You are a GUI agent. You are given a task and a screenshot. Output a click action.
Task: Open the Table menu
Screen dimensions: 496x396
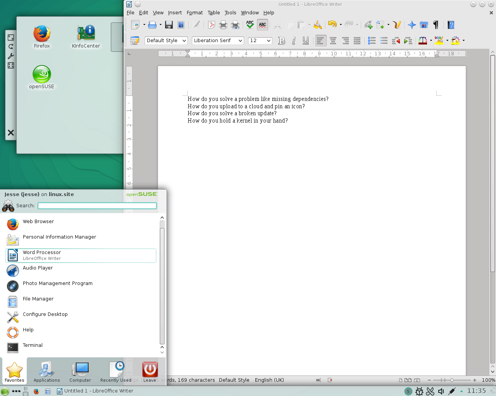coord(214,13)
